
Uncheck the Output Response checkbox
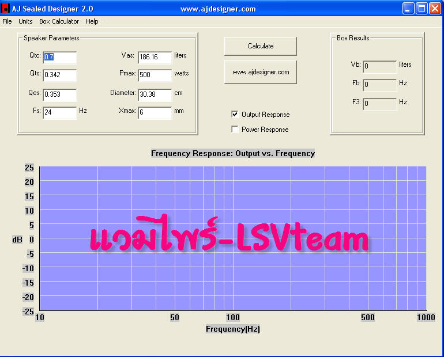pos(235,114)
